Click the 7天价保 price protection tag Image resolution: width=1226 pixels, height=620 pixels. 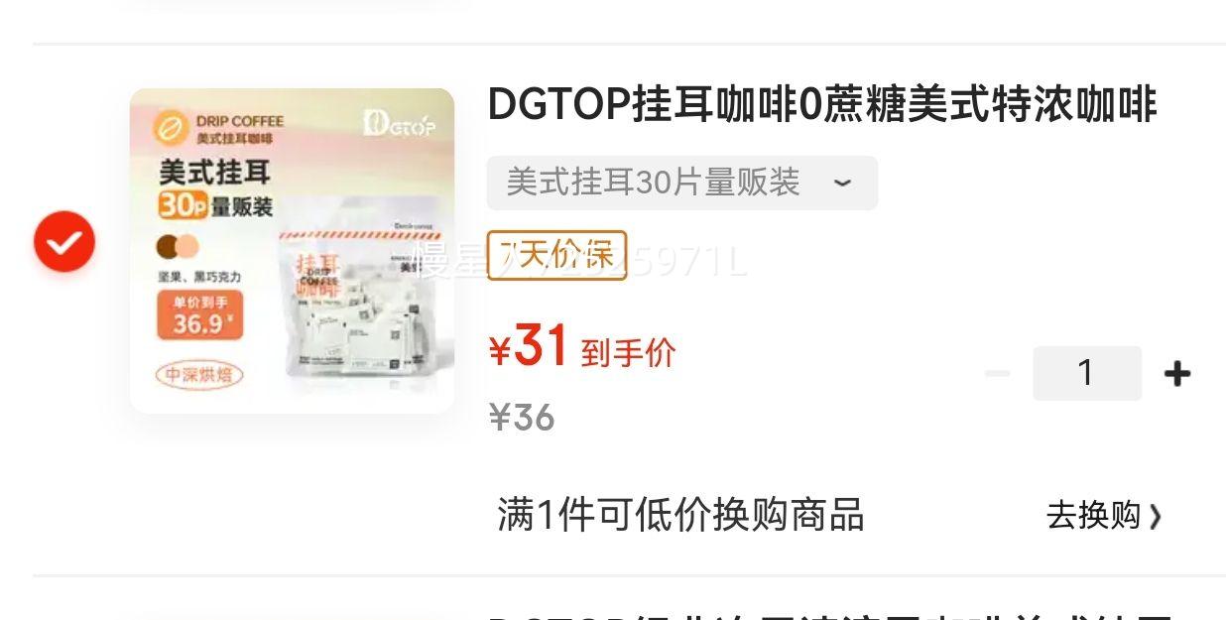[x=556, y=255]
